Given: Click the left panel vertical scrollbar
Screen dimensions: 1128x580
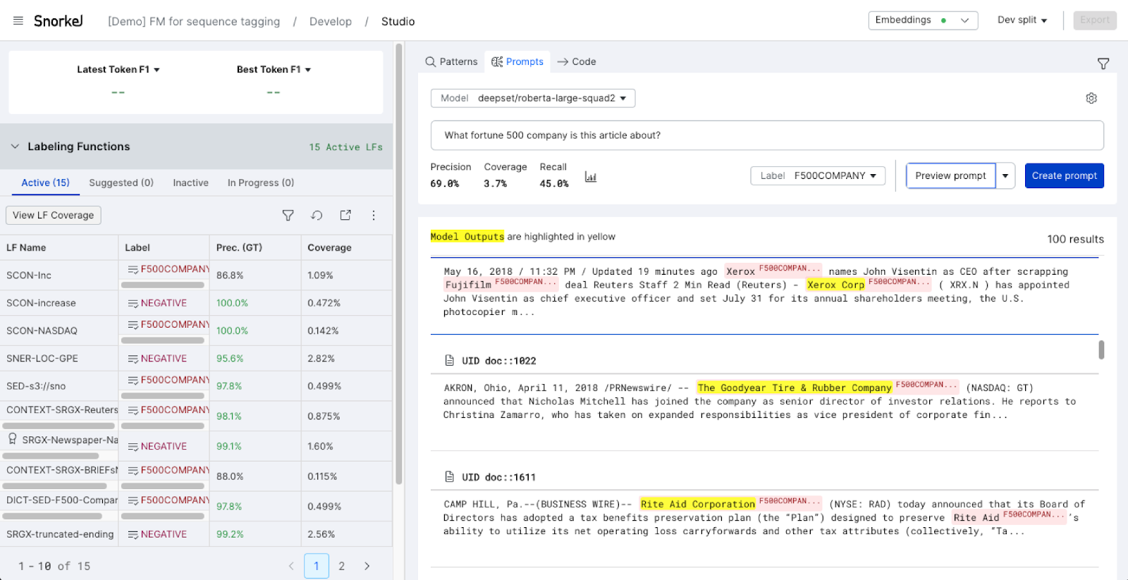Looking at the screenshot, I should click(399, 264).
